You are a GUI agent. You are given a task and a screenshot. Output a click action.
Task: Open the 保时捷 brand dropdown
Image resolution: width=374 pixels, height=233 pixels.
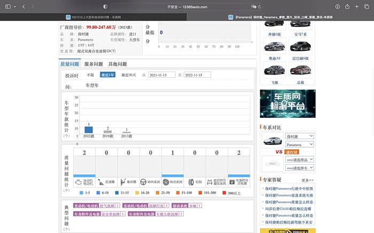pos(299,136)
